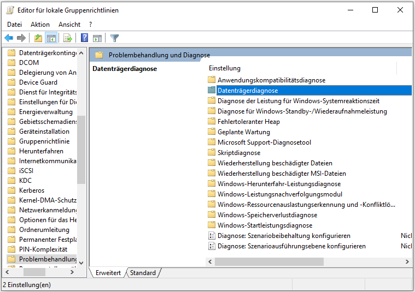Image resolution: width=415 pixels, height=292 pixels.
Task: Select Herunterfahren in the tree
Action: pyautogui.click(x=42, y=151)
